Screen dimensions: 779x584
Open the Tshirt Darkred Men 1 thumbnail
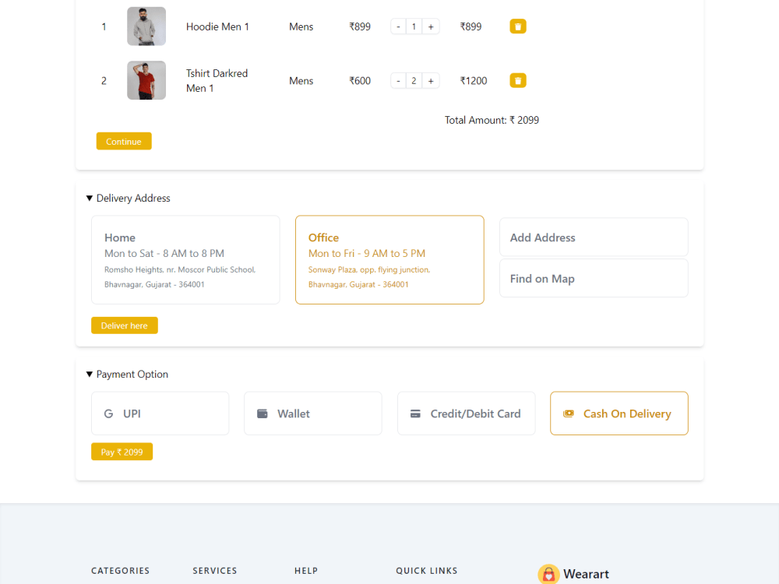(146, 80)
